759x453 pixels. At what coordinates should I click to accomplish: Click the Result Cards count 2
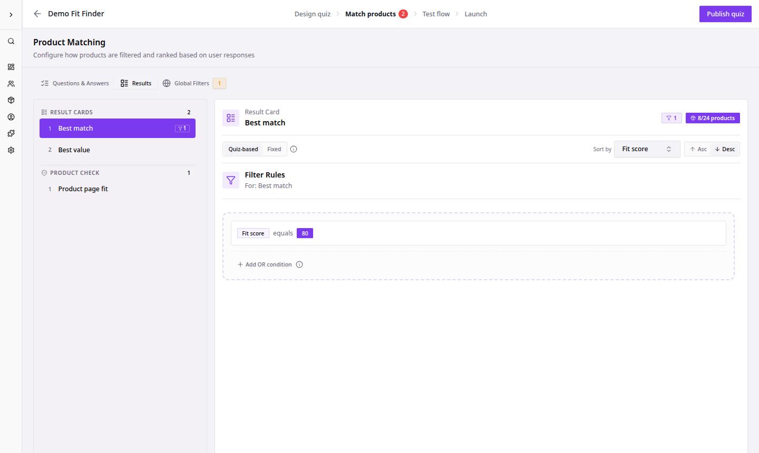(x=189, y=112)
